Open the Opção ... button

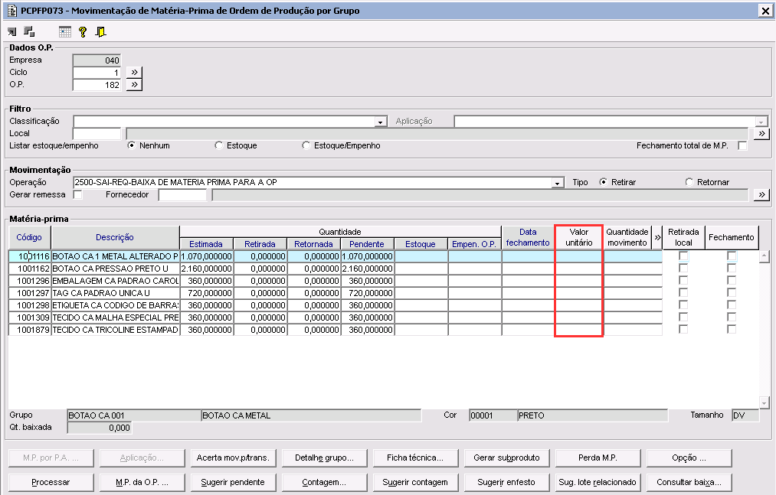pos(689,458)
